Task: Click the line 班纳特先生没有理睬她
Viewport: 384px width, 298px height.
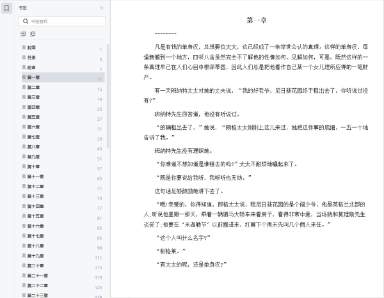Action: coord(184,151)
